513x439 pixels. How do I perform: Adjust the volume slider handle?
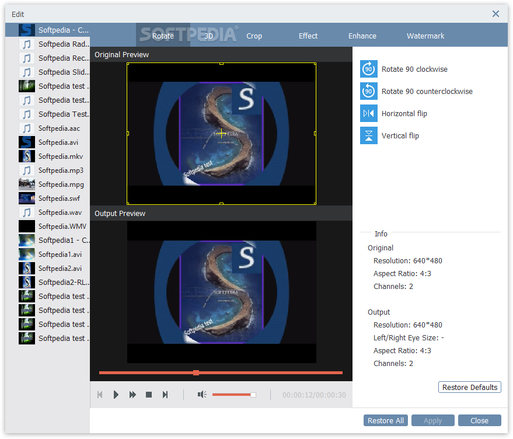pyautogui.click(x=253, y=395)
